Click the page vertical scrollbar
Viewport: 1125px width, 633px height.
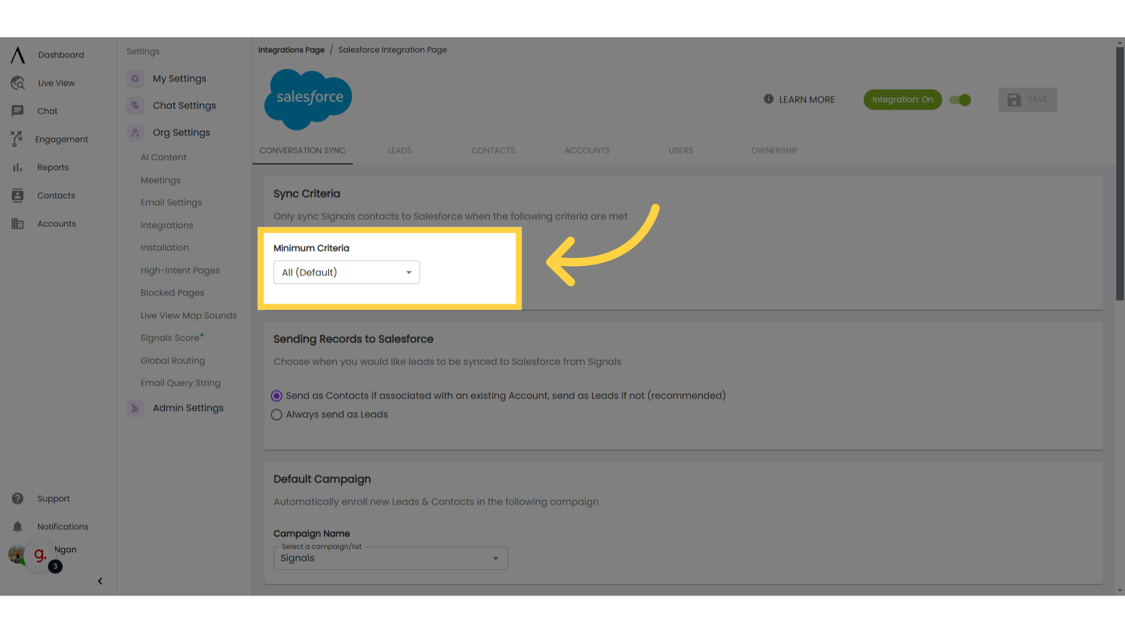pyautogui.click(x=1120, y=173)
